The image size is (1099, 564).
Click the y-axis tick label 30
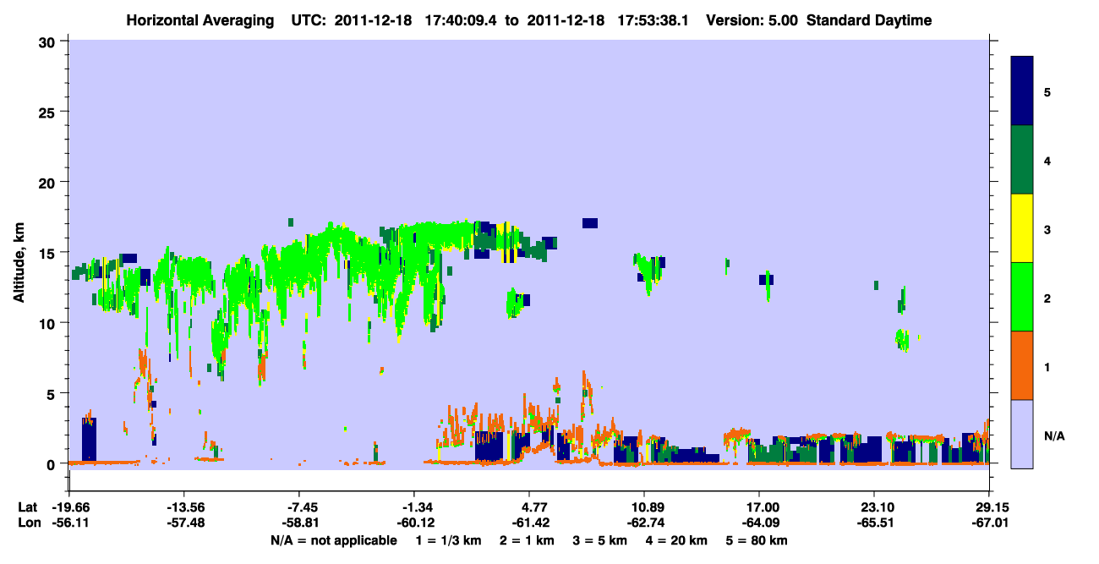tap(49, 41)
